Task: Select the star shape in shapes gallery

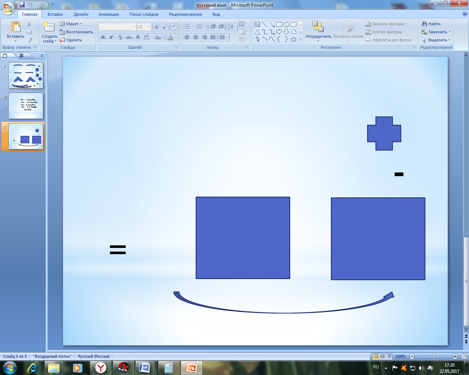Action: pos(293,39)
